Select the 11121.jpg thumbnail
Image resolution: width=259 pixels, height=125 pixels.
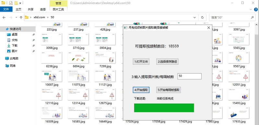(x=105, y=76)
